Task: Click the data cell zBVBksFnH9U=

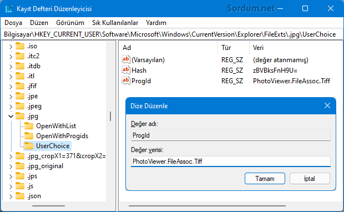Action: pyautogui.click(x=275, y=70)
